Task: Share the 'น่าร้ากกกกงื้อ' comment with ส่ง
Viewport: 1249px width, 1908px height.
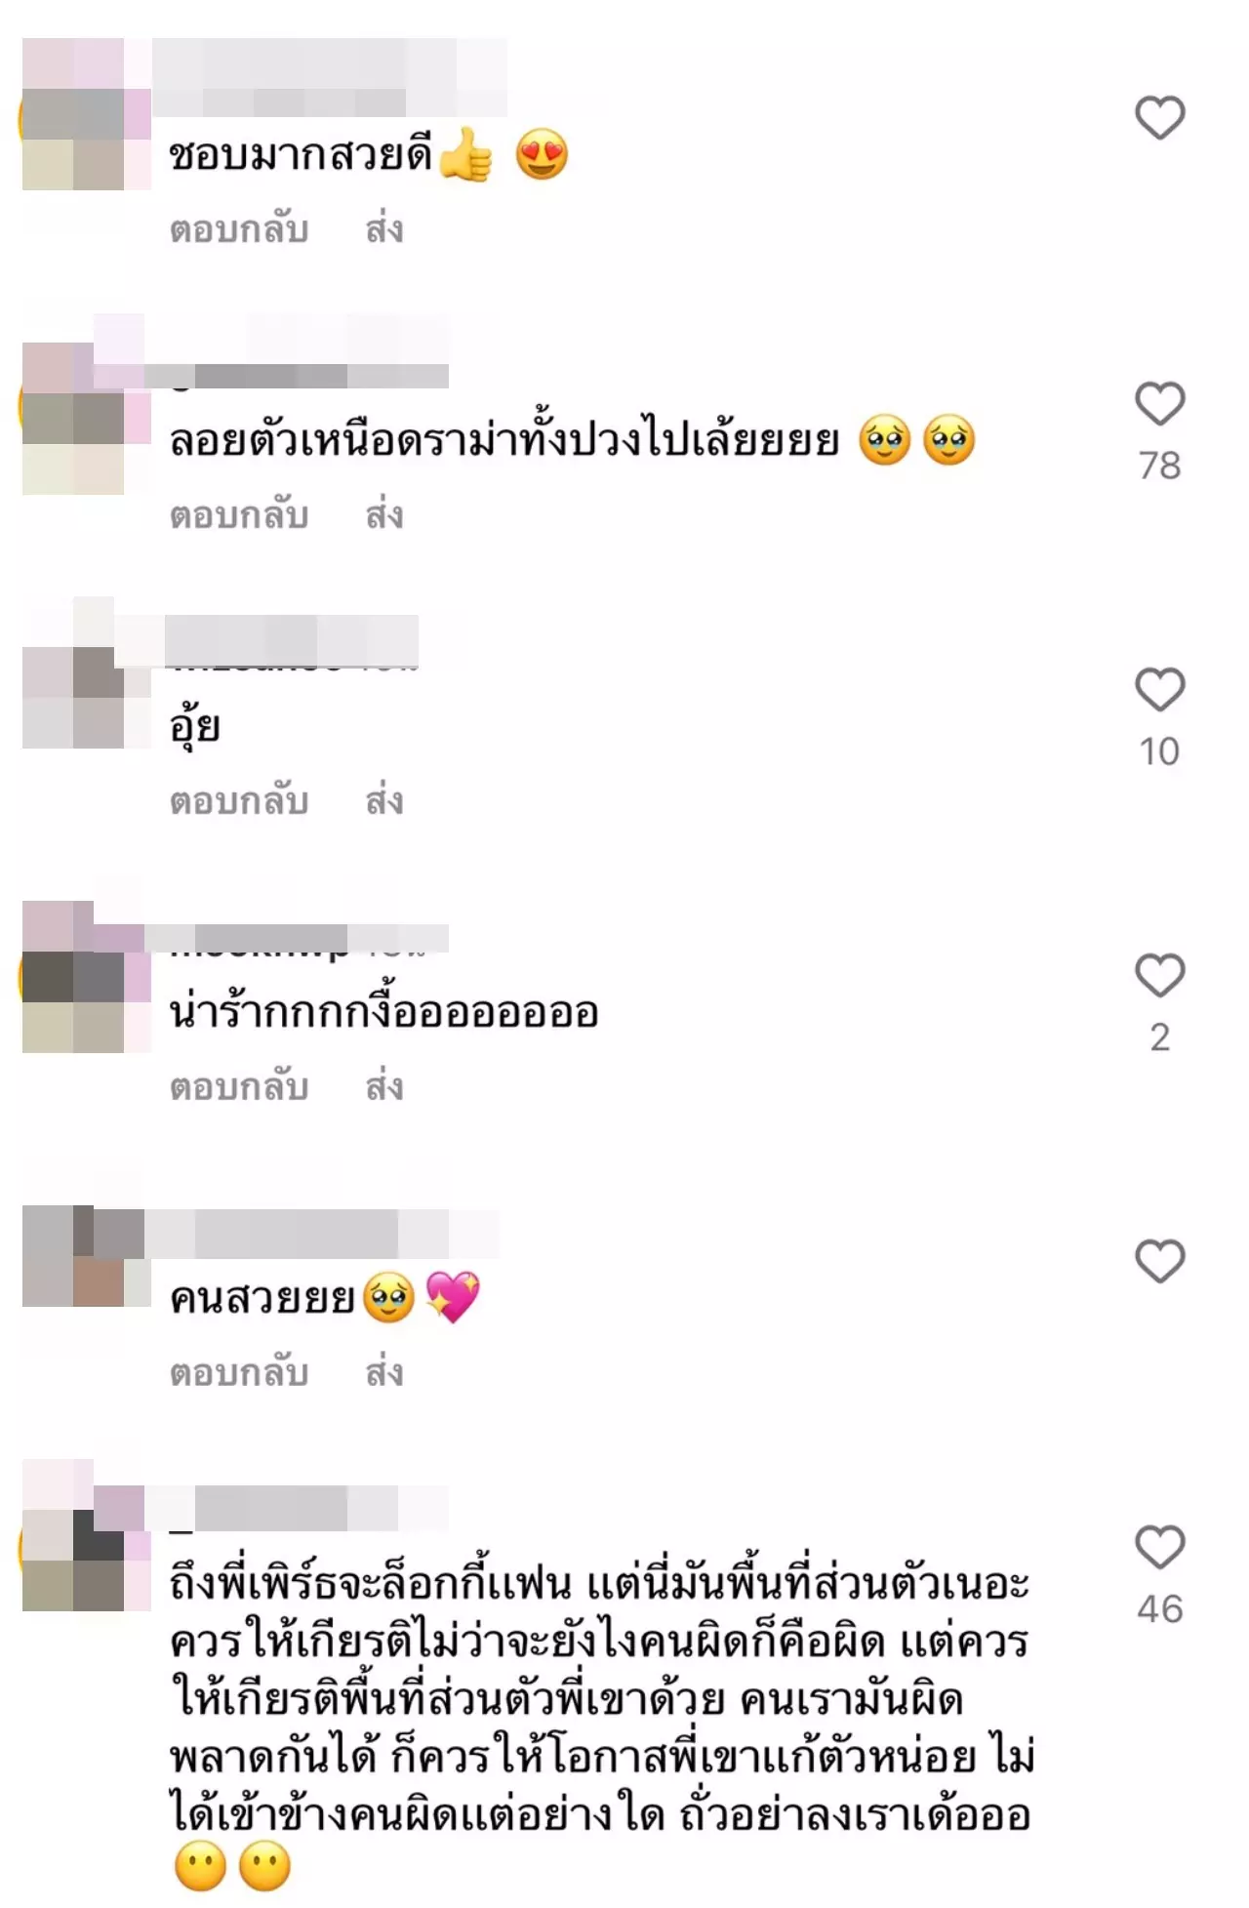Action: click(x=384, y=1087)
